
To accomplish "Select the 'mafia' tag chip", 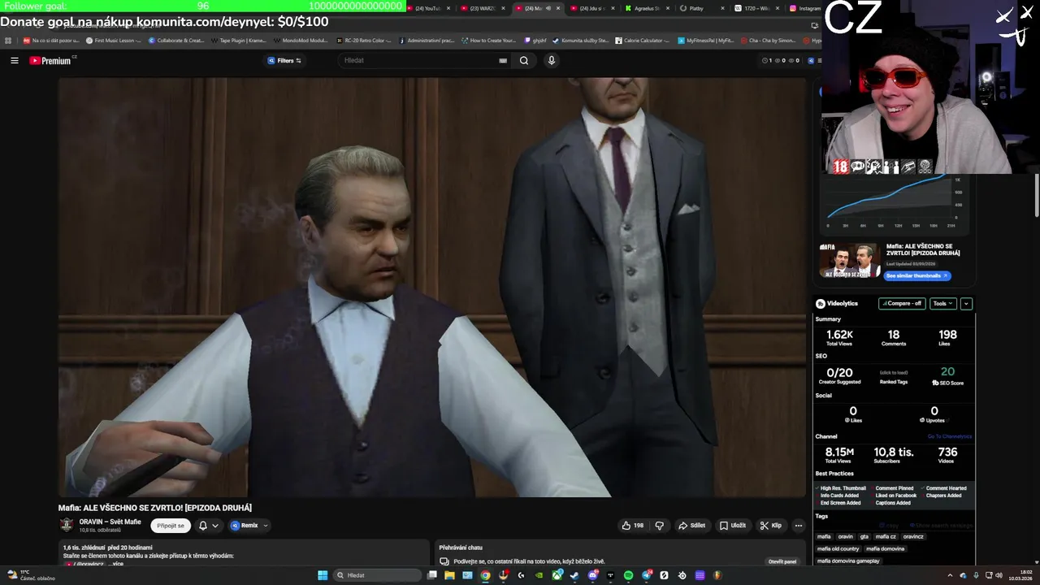I will 824,536.
